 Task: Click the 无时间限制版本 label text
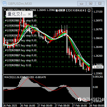(76, 10)
